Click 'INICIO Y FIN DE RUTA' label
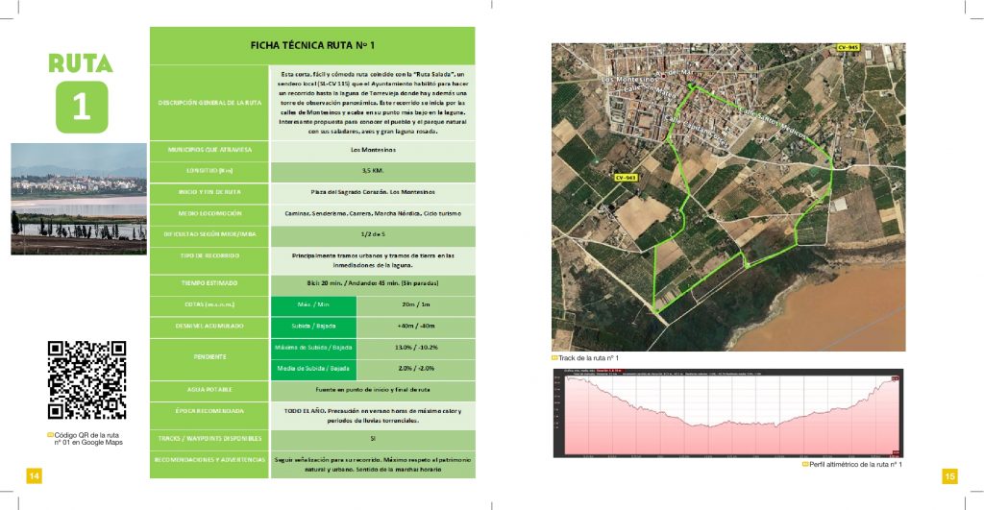Viewport: 984px width, 510px height. pyautogui.click(x=209, y=192)
